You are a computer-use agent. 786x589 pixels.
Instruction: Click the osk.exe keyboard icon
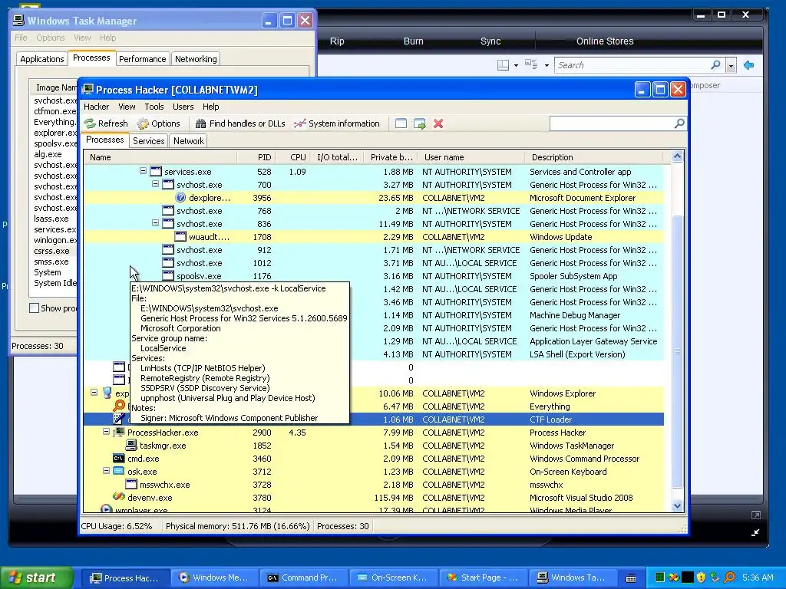(119, 472)
